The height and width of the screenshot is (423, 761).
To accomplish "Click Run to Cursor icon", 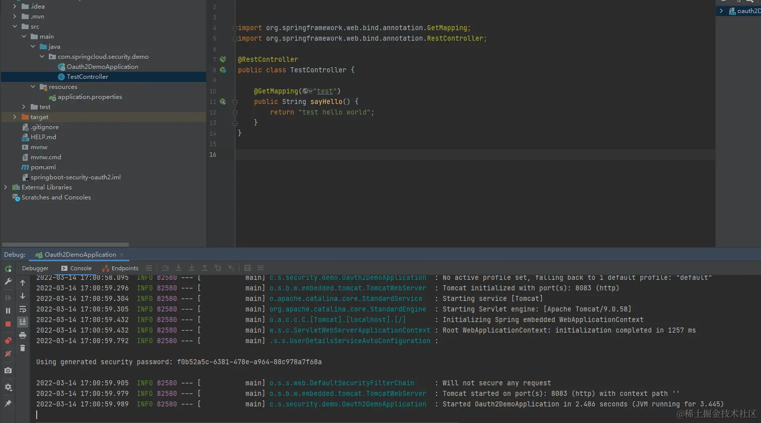I will [231, 268].
